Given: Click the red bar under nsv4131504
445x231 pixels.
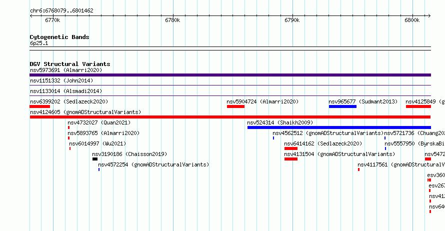Looking at the screenshot, I should click(x=291, y=159).
